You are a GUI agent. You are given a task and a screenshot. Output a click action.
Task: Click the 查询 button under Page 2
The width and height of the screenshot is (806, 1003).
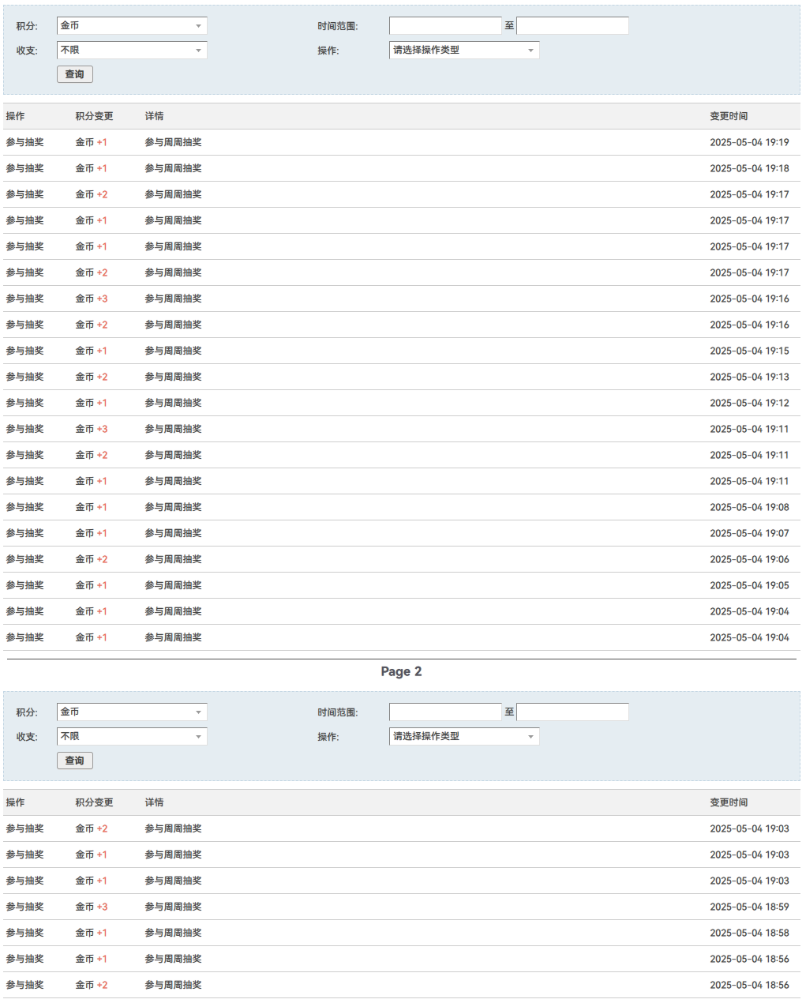coord(75,761)
